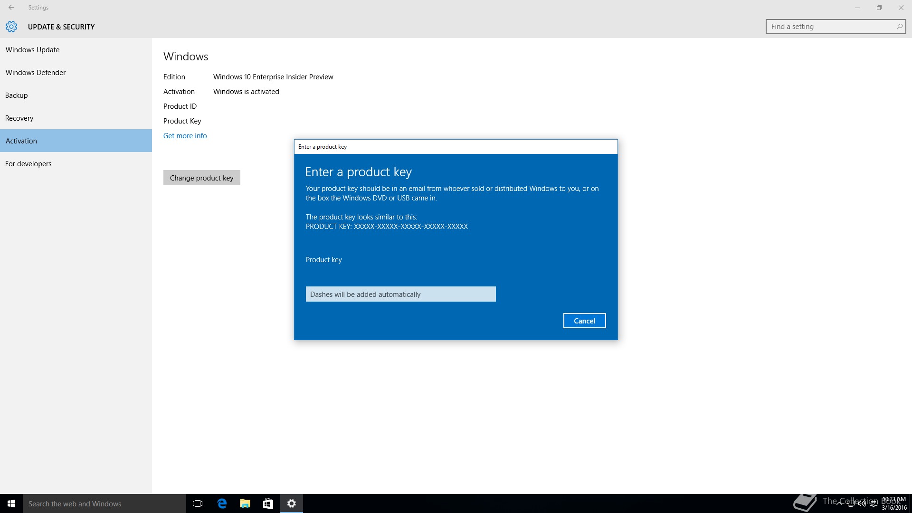Screen dimensions: 912x513
Task: Click the Change product key button
Action: click(x=202, y=178)
